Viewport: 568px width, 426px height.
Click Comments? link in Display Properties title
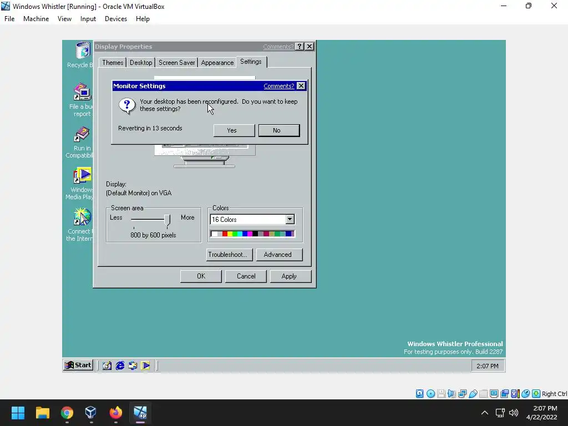point(278,47)
